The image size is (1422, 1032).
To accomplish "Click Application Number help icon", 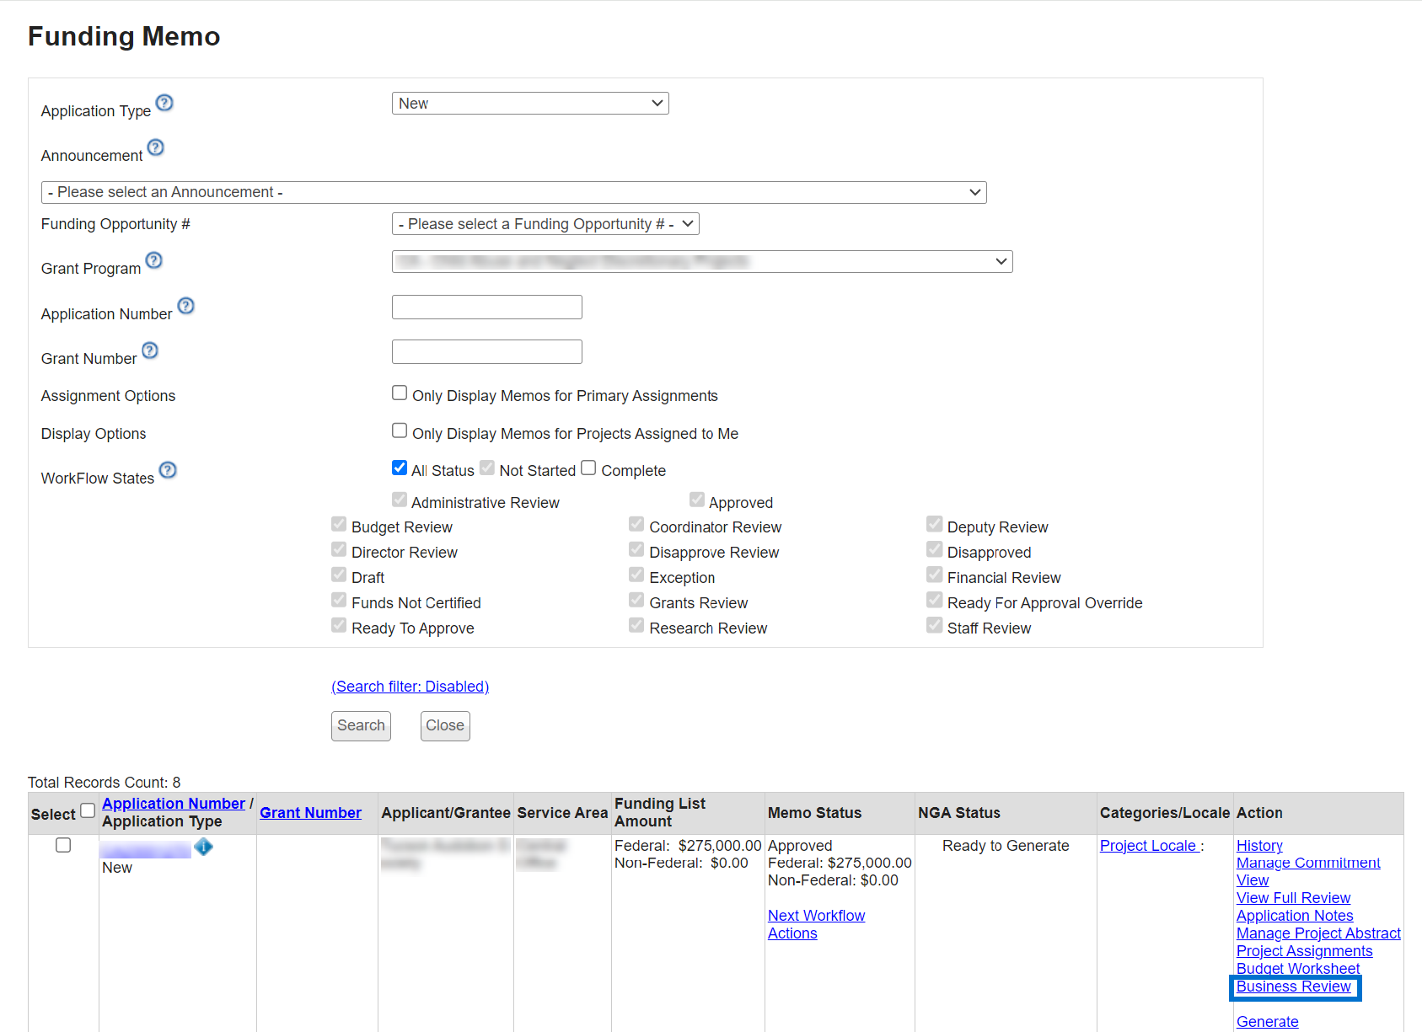I will [186, 306].
